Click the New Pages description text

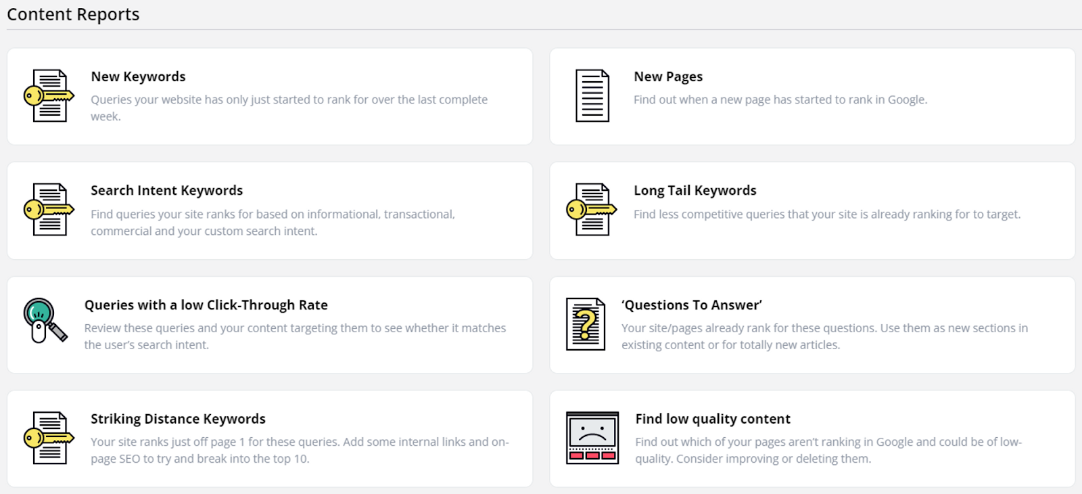pos(780,99)
